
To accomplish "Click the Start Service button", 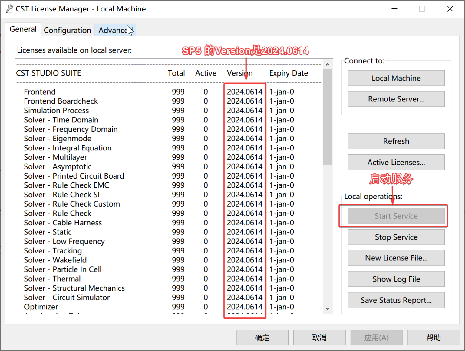I will coord(396,216).
